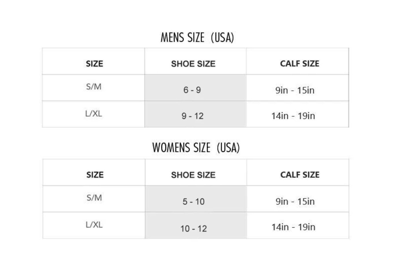This screenshot has height=263, width=394.
Task: Click S/M size cell in women's table
Action: pos(94,198)
